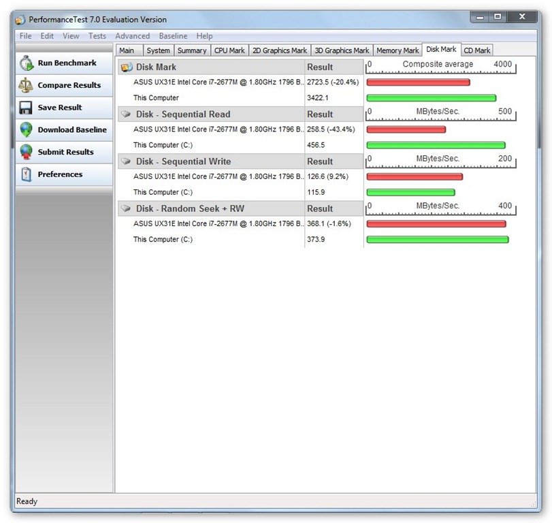The width and height of the screenshot is (552, 523).
Task: Click the Disk Sequential Read drive icon
Action: pyautogui.click(x=127, y=114)
